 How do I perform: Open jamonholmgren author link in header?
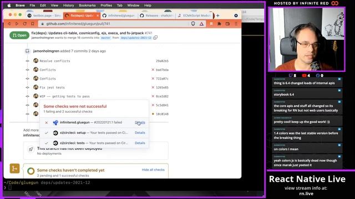pyautogui.click(x=43, y=38)
